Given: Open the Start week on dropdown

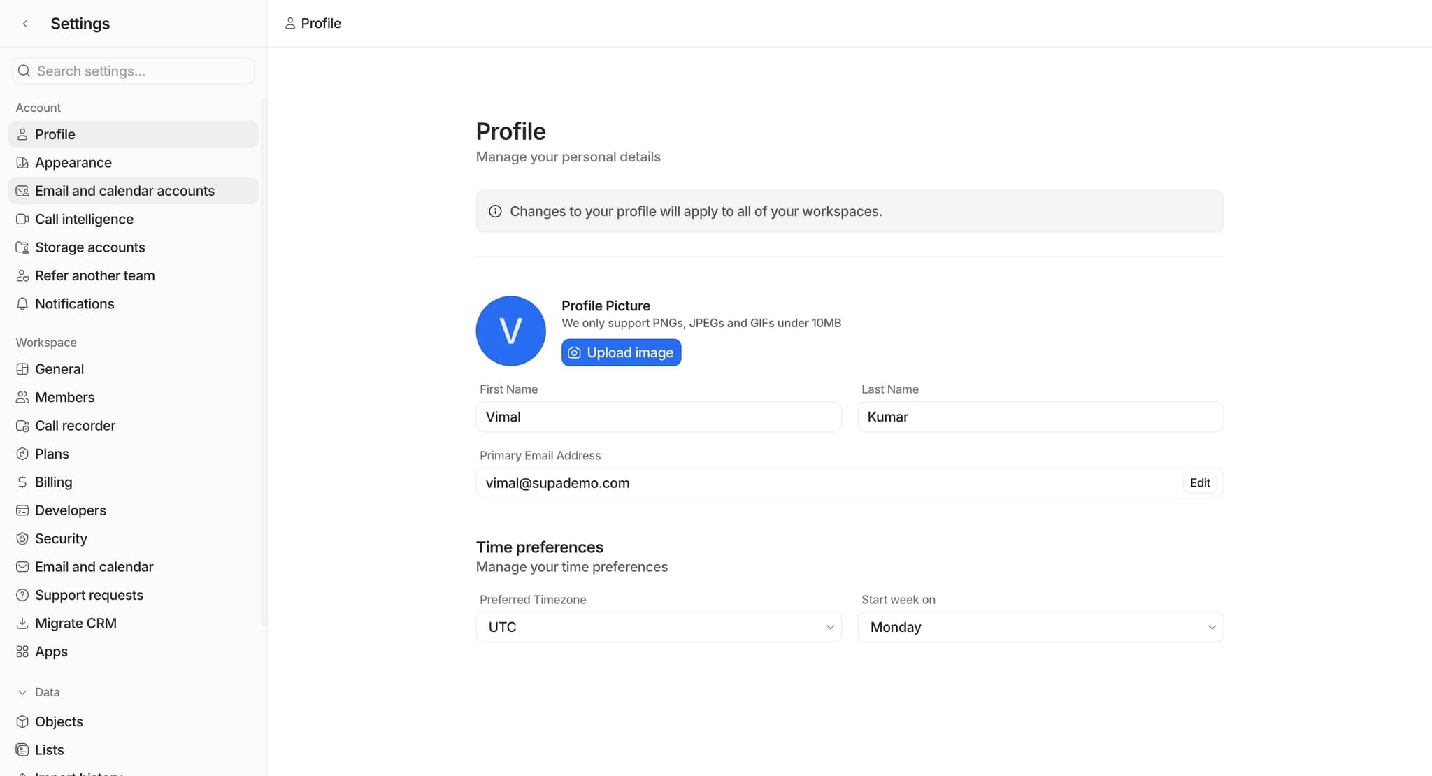Looking at the screenshot, I should 1040,627.
